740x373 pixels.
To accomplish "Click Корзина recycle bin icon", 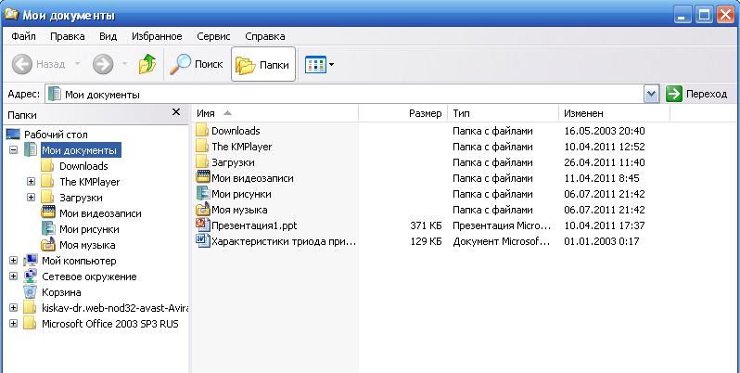I will click(31, 292).
